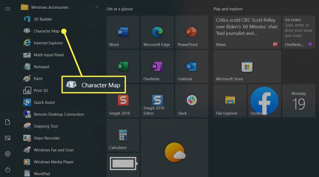Open the WordPad icon
The width and height of the screenshot is (319, 177).
click(x=27, y=174)
